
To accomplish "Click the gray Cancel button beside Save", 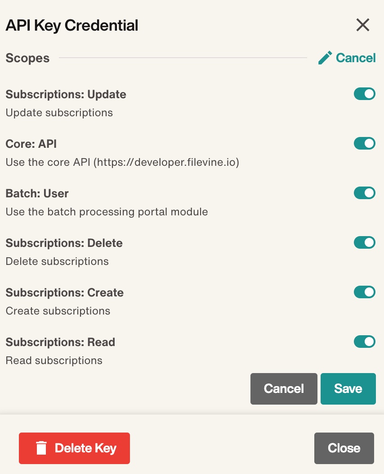I will [x=284, y=389].
